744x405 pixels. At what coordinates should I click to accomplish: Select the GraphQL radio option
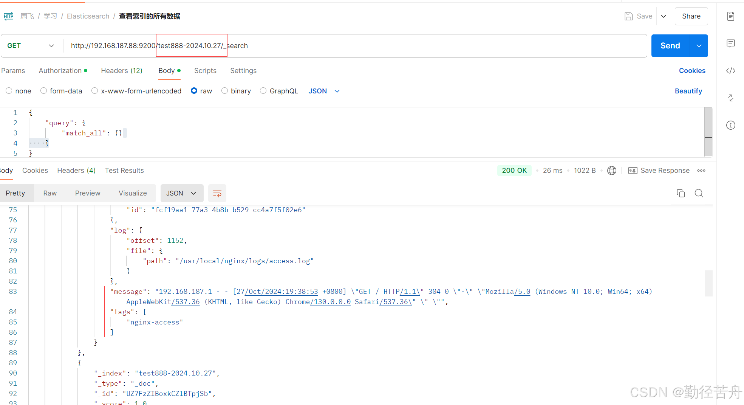pos(263,91)
